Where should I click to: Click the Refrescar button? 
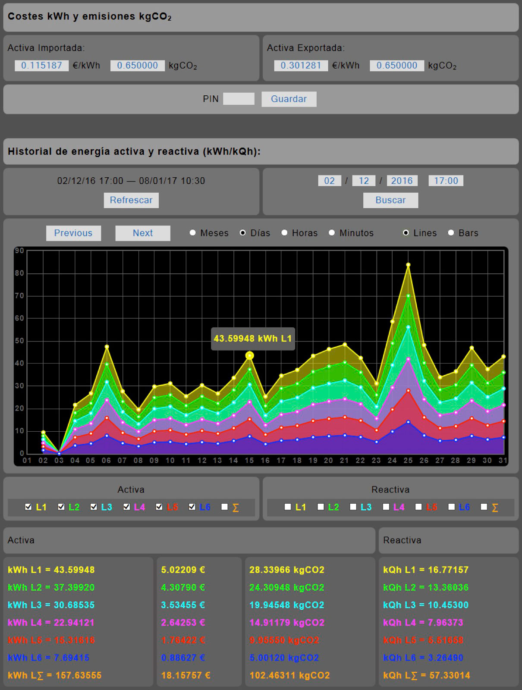[x=131, y=200]
